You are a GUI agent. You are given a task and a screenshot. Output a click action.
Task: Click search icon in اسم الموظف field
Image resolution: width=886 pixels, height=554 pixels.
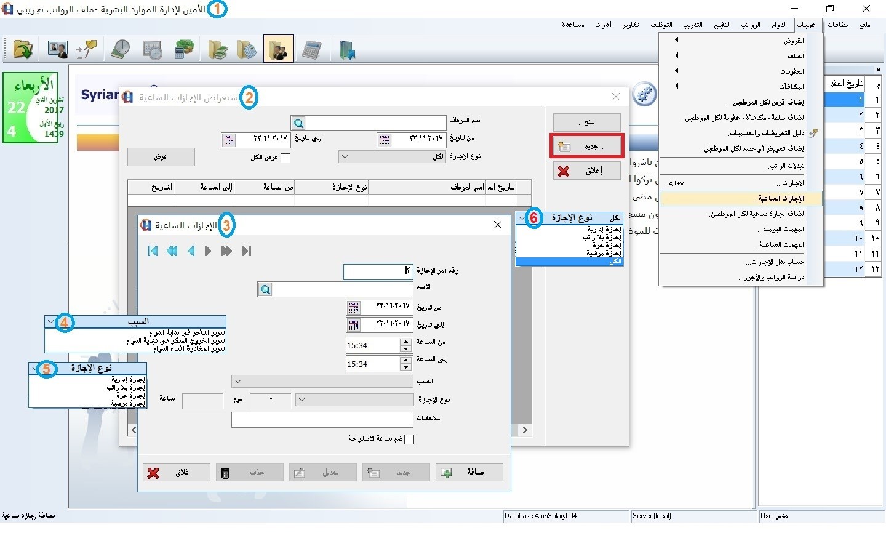[298, 123]
